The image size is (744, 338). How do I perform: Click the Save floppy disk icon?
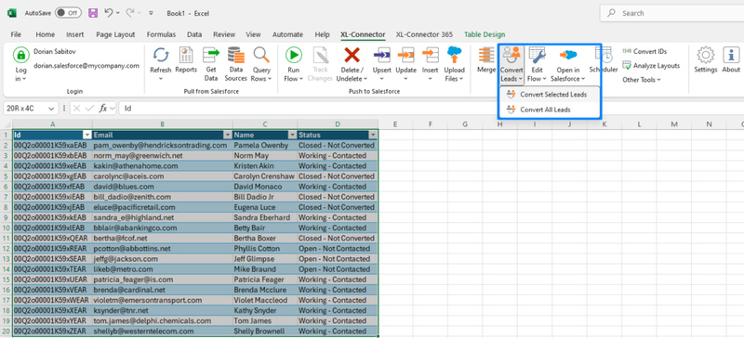click(x=93, y=13)
